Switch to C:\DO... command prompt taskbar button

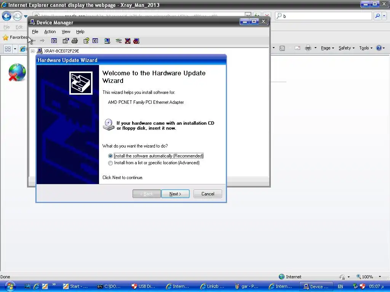click(x=109, y=287)
